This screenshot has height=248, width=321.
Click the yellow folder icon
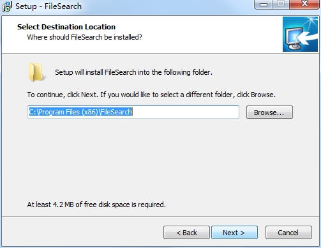(x=36, y=72)
